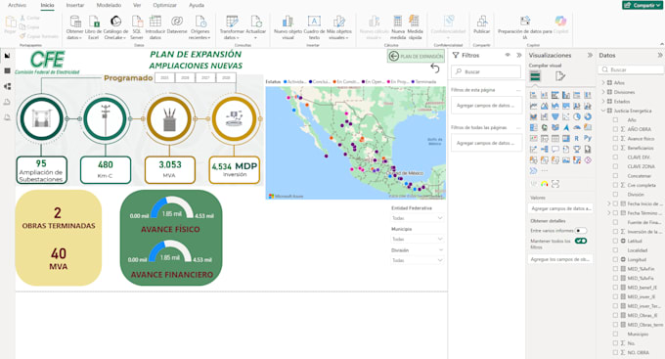
Task: Expand the Estados table
Action: click(x=603, y=102)
